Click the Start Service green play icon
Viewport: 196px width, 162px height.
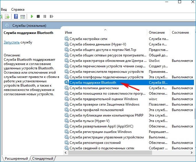[x=32, y=16]
